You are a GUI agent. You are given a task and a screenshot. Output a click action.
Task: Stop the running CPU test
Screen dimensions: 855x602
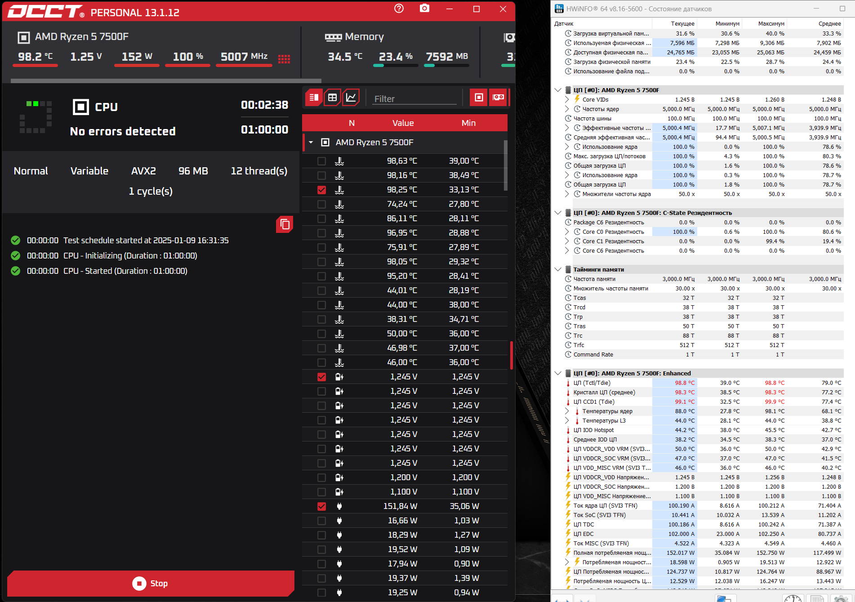[151, 583]
